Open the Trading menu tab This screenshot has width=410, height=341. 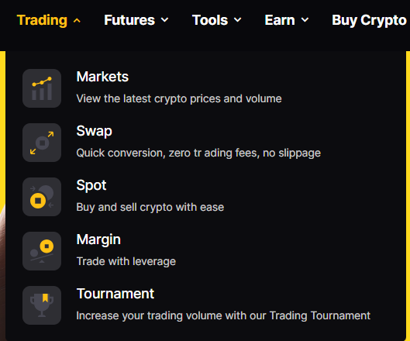(x=42, y=20)
